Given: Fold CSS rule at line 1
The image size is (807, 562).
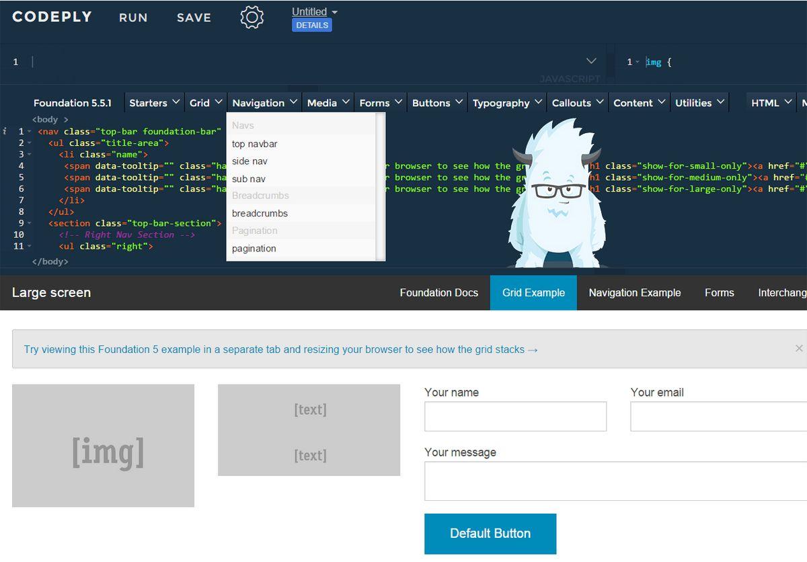Looking at the screenshot, I should click(x=638, y=62).
